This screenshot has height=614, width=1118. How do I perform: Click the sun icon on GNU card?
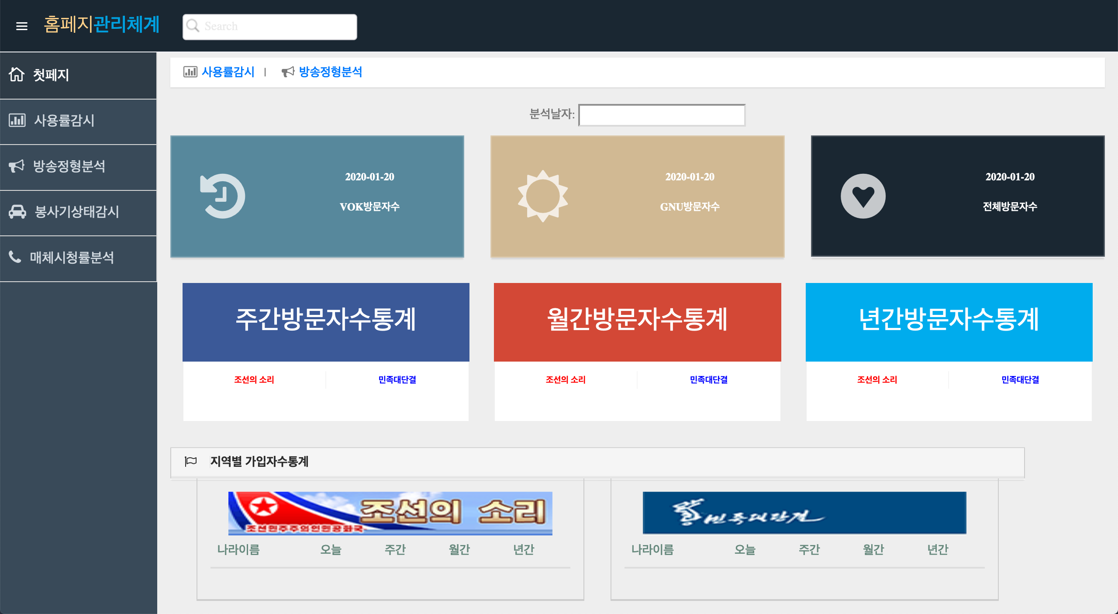(543, 196)
